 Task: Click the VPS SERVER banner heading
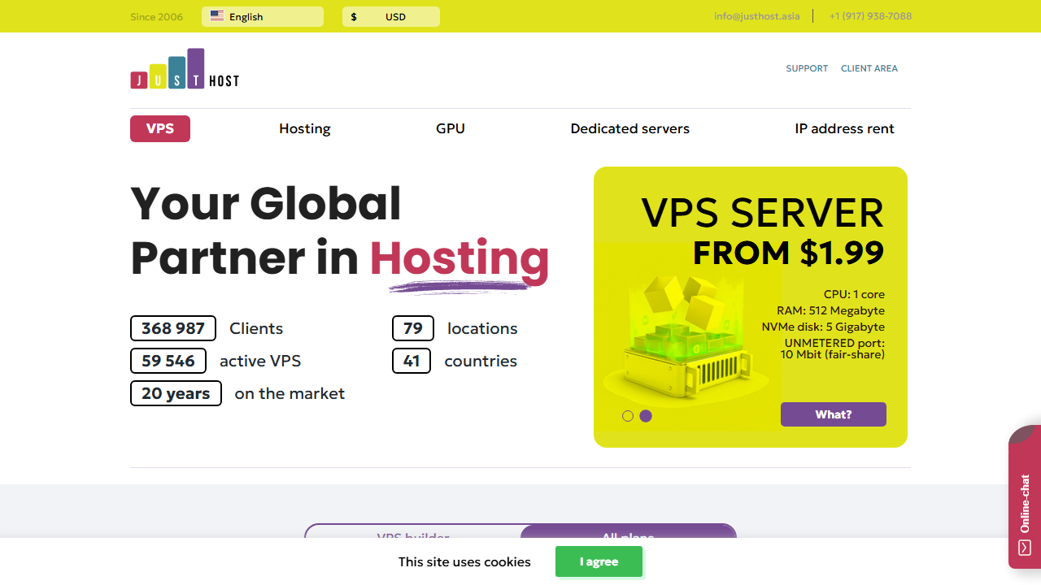pyautogui.click(x=762, y=213)
